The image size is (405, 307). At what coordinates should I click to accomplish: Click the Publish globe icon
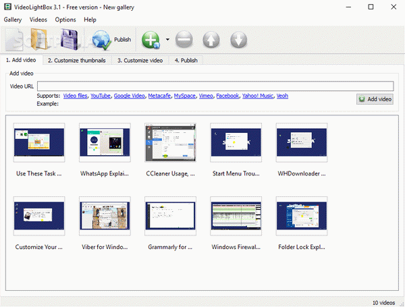tap(101, 40)
